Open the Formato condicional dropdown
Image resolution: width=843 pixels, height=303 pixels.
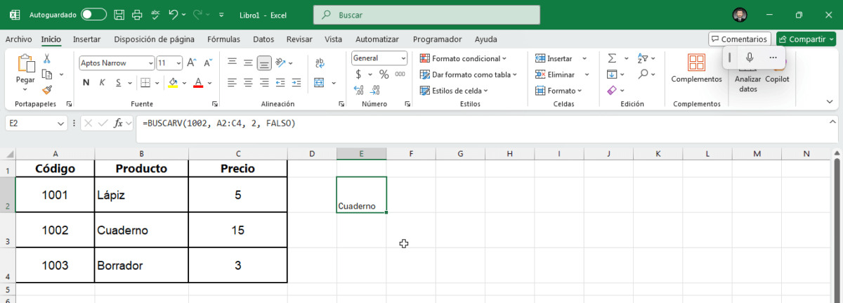coord(463,58)
